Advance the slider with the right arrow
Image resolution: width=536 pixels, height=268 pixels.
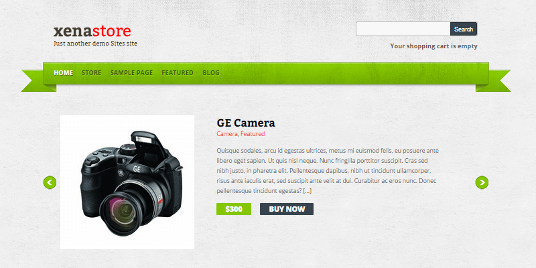[482, 182]
